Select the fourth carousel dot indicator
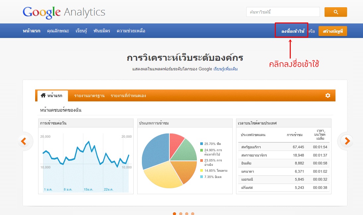This screenshot has width=363, height=215. pos(193,214)
